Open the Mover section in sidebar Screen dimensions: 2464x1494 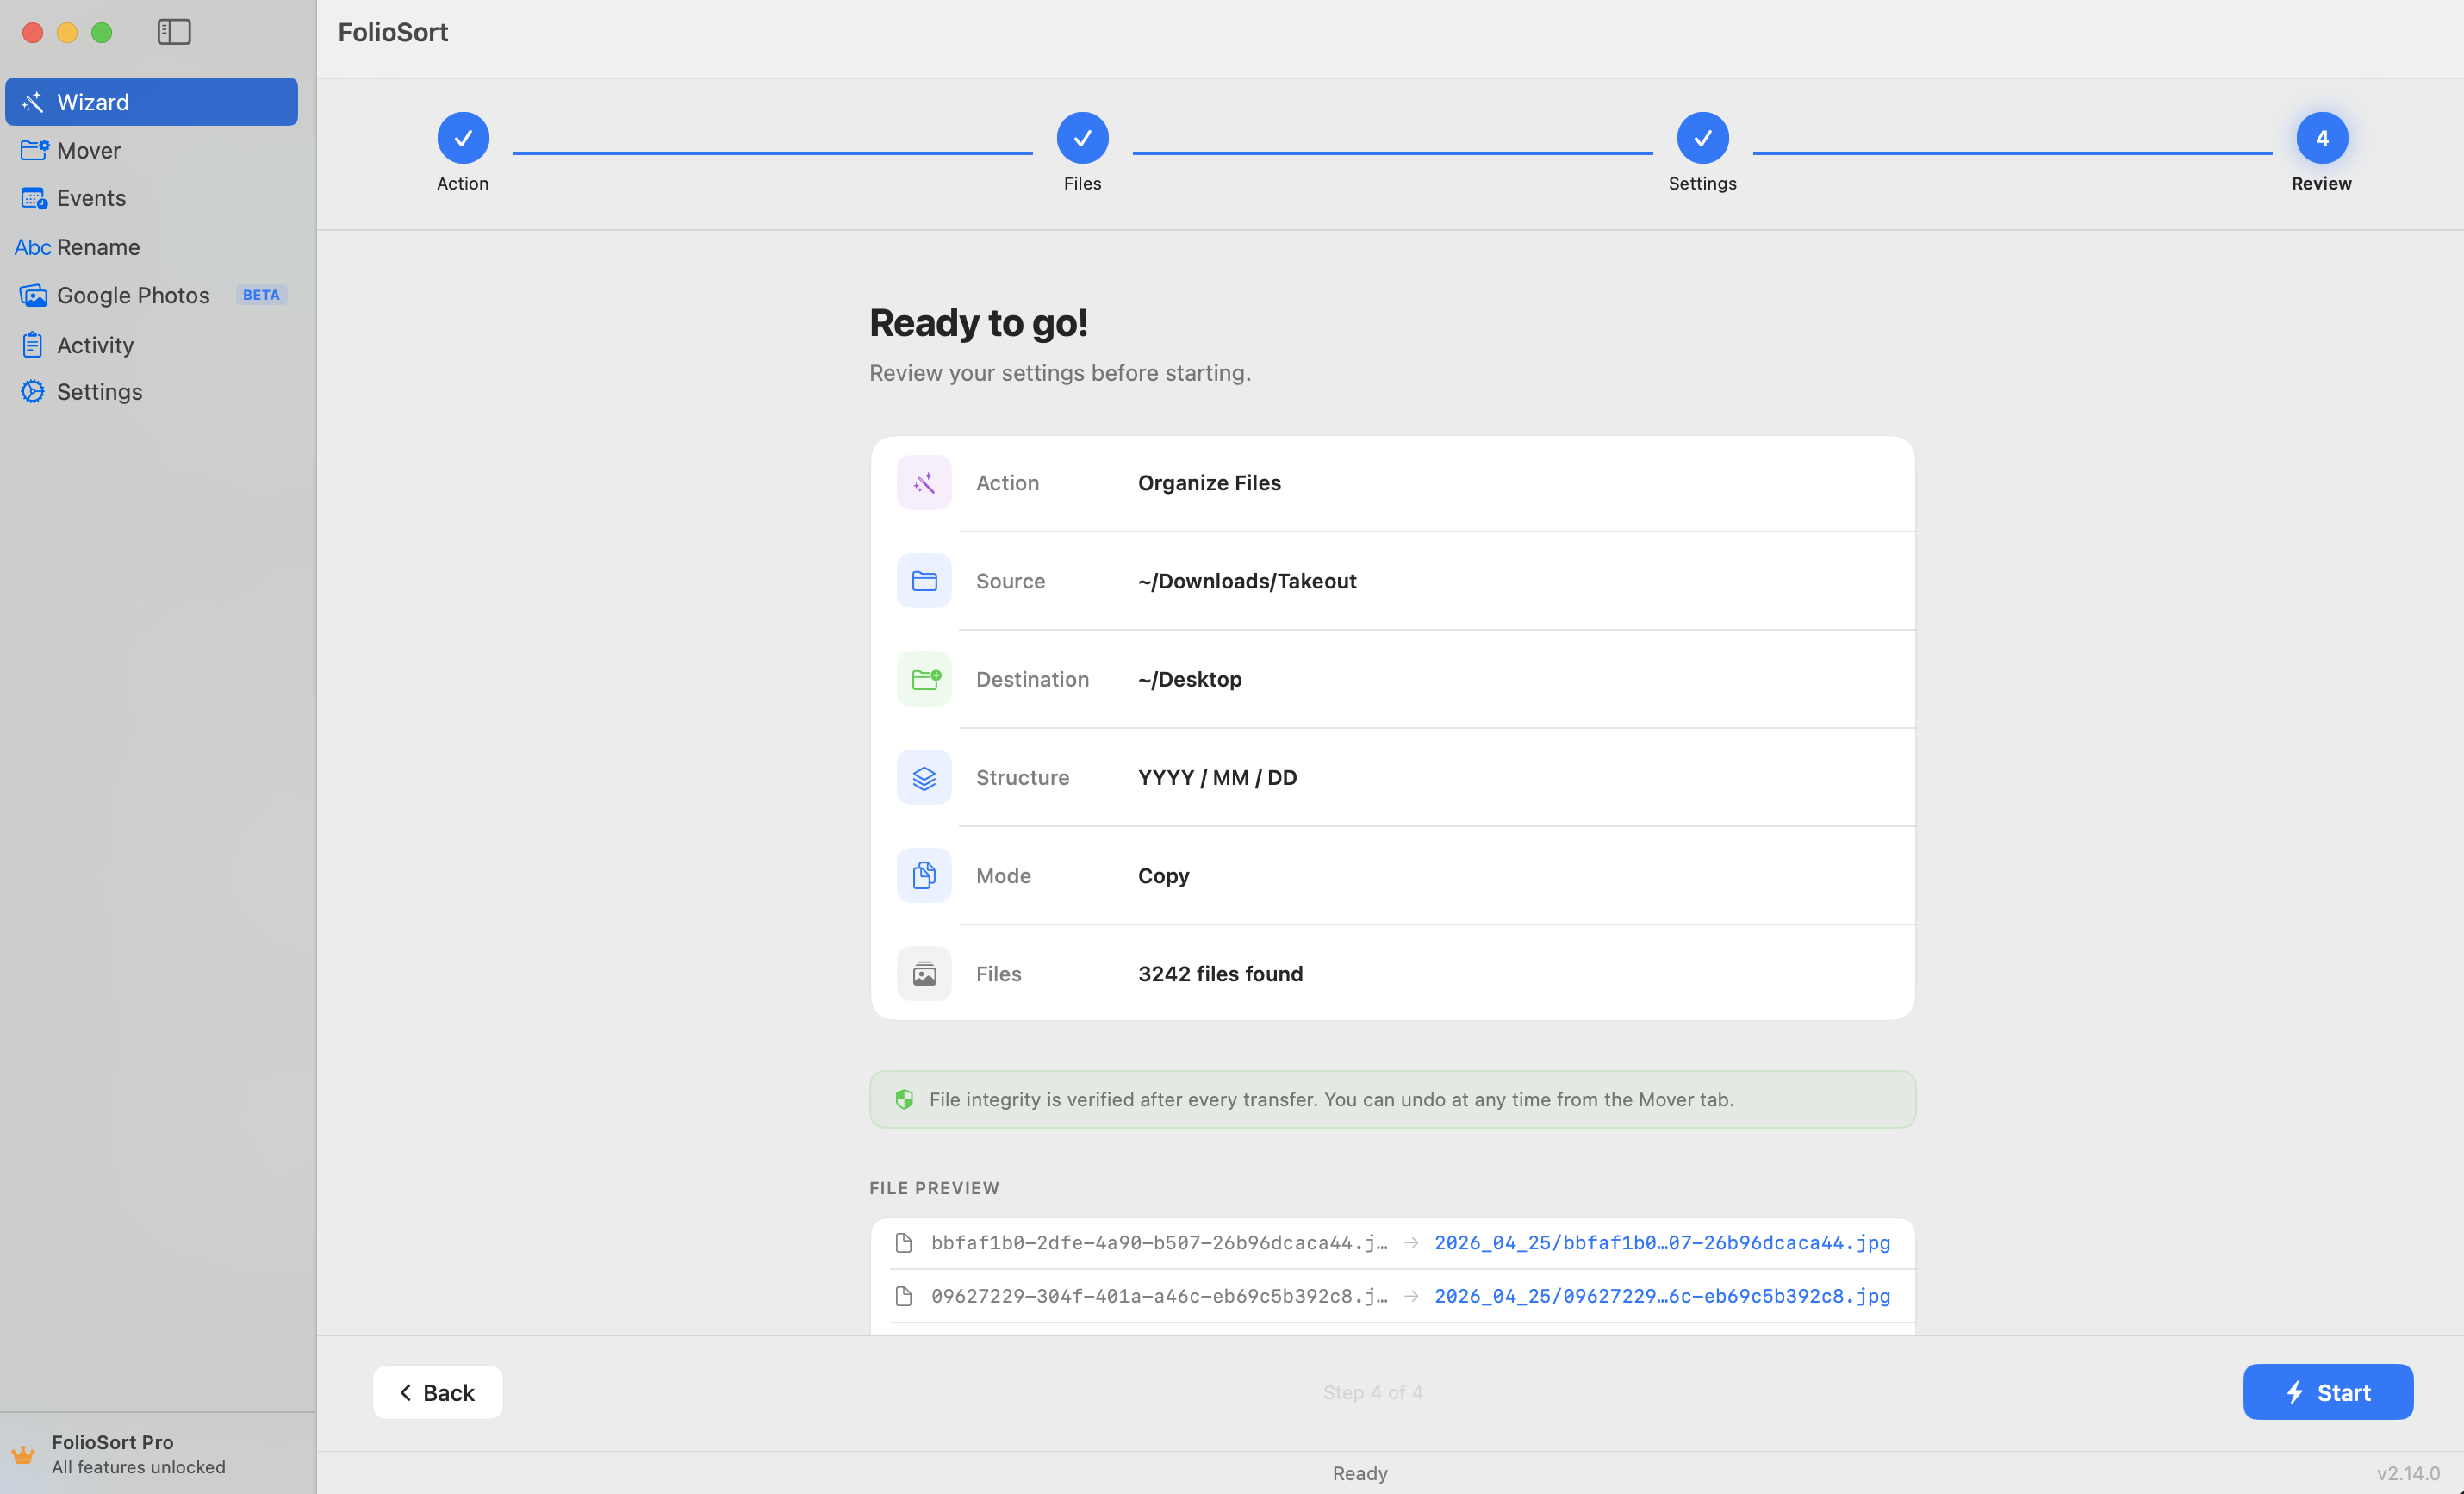click(151, 150)
